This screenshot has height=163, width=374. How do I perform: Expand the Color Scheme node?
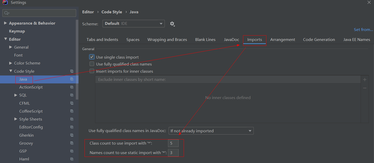(x=11, y=63)
